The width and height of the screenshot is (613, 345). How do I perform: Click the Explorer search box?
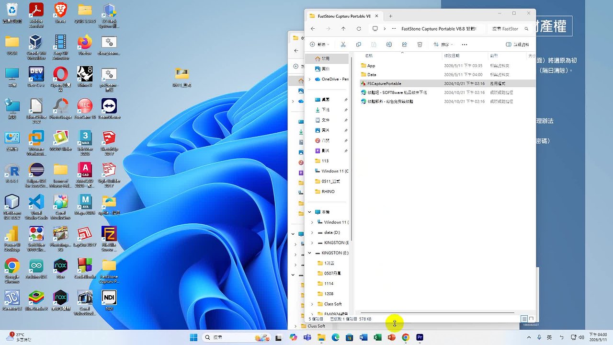tap(510, 29)
